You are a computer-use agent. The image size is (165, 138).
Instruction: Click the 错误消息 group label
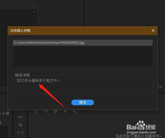click(22, 75)
